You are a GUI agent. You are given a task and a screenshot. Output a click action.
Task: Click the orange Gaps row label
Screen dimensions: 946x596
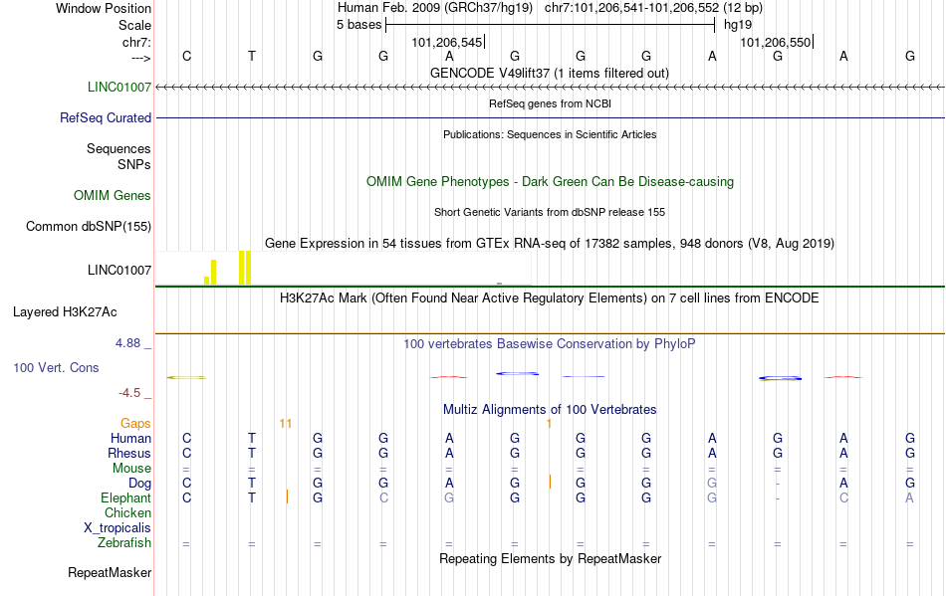pyautogui.click(x=135, y=424)
